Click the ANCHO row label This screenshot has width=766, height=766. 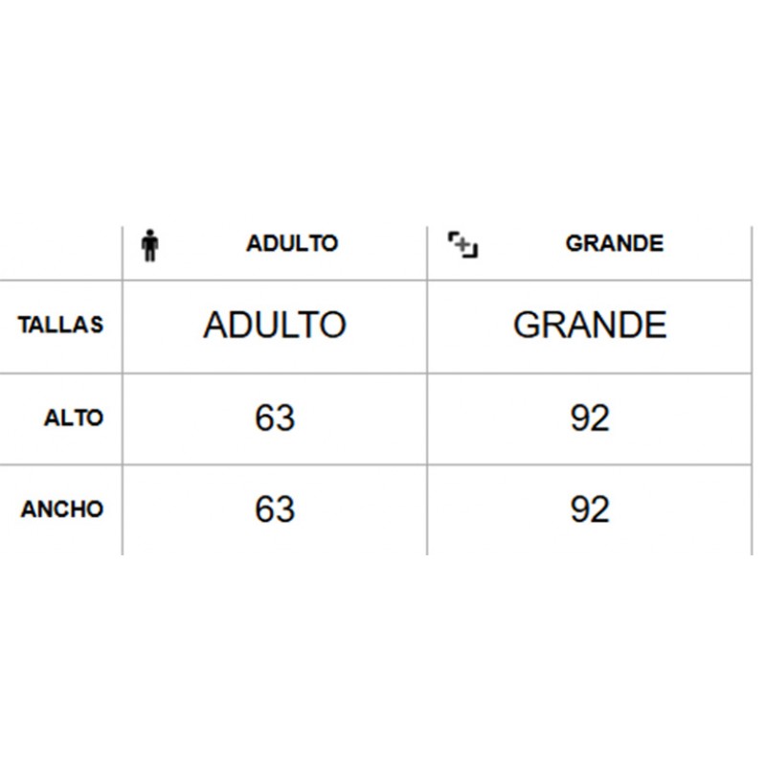(x=62, y=509)
